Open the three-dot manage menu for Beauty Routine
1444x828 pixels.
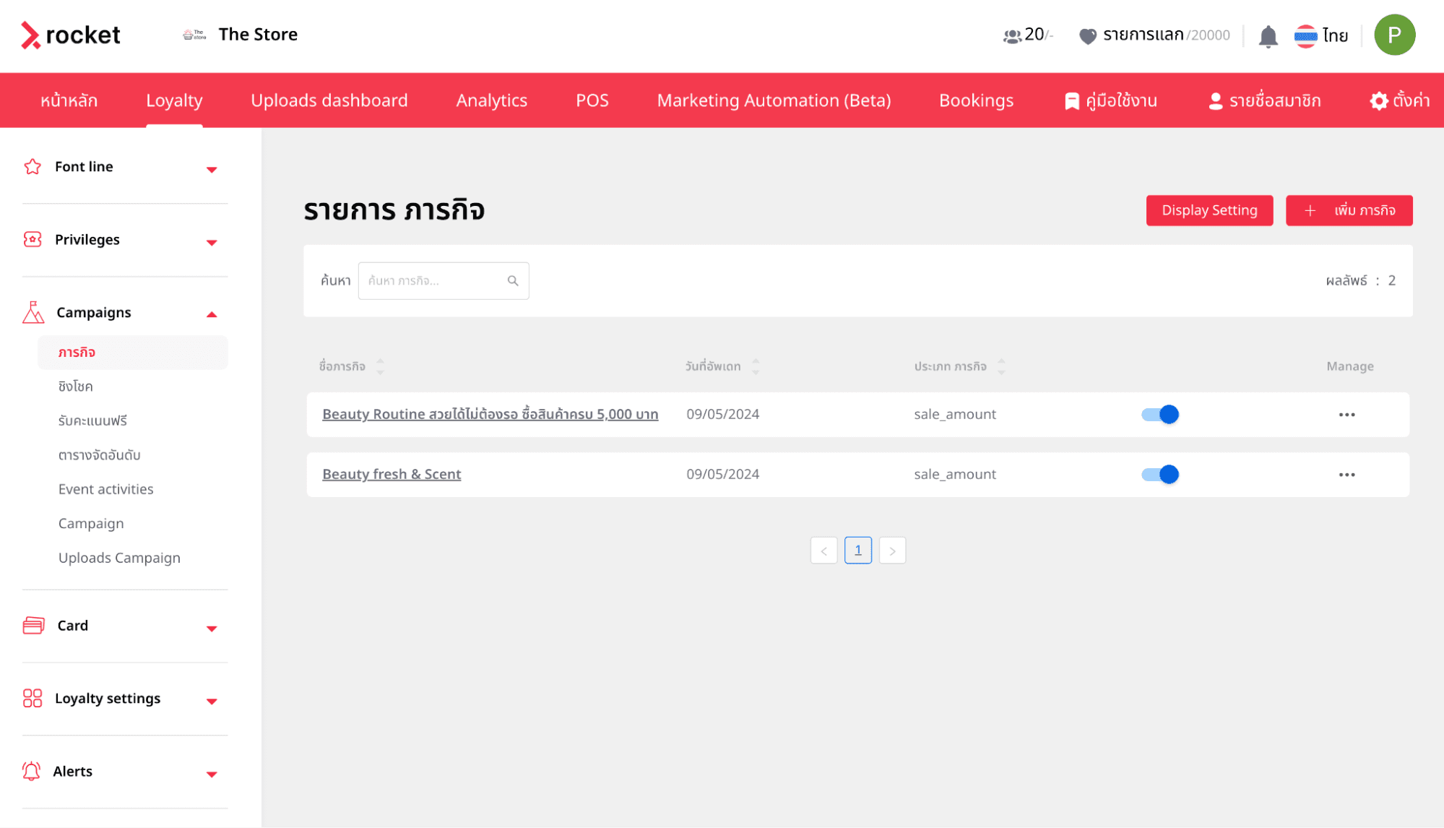coord(1346,414)
